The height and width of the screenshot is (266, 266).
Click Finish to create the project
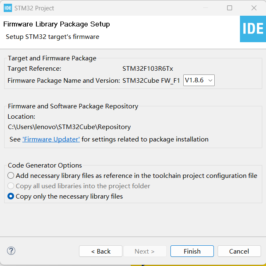tap(192, 251)
